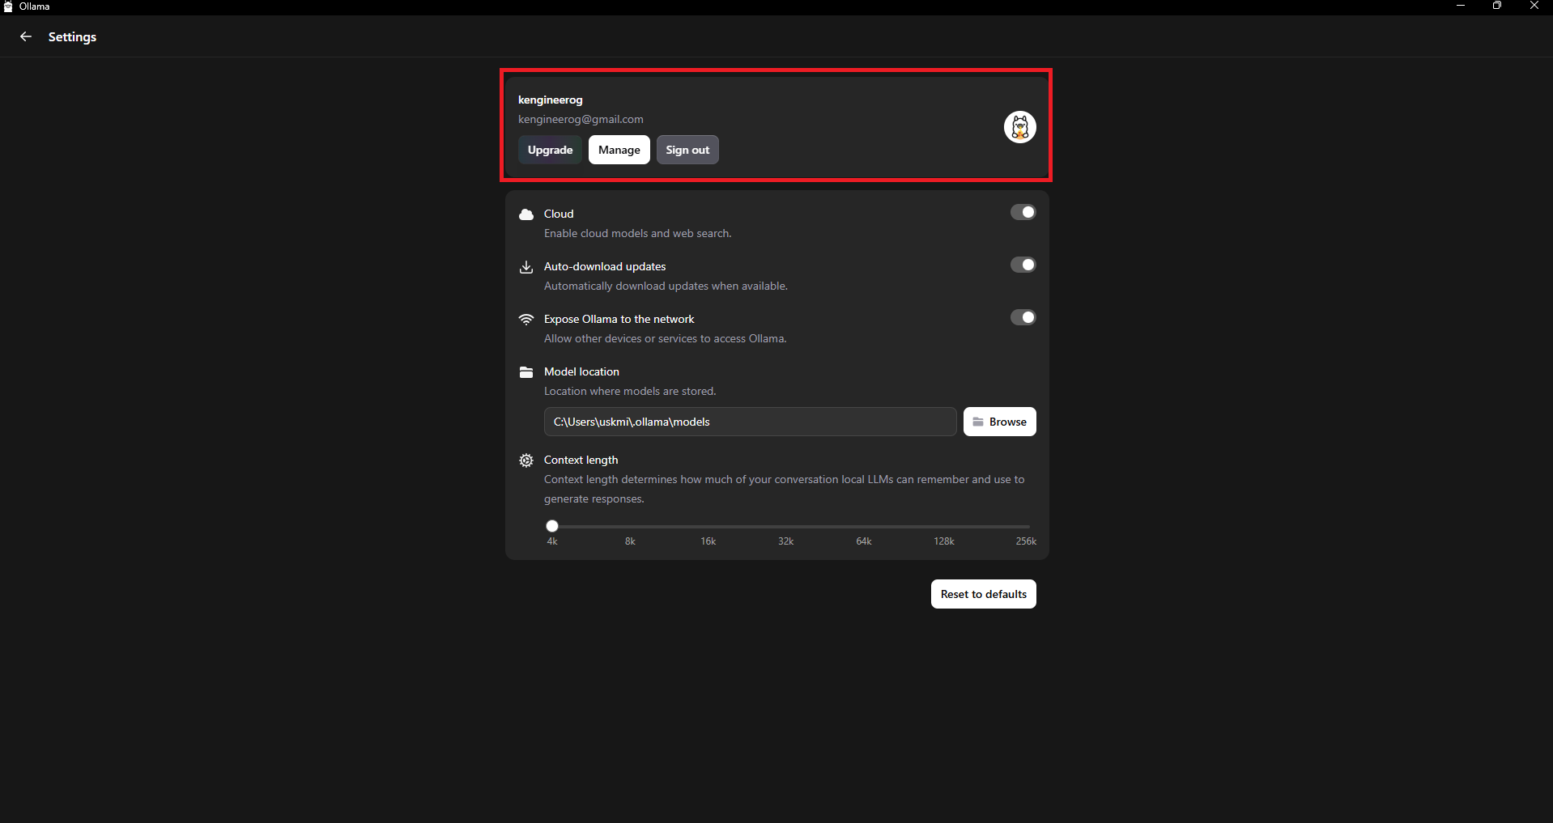
Task: Click the model location path field
Action: pyautogui.click(x=751, y=422)
